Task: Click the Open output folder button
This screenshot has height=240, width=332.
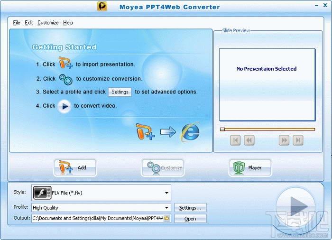Action: 190,219
